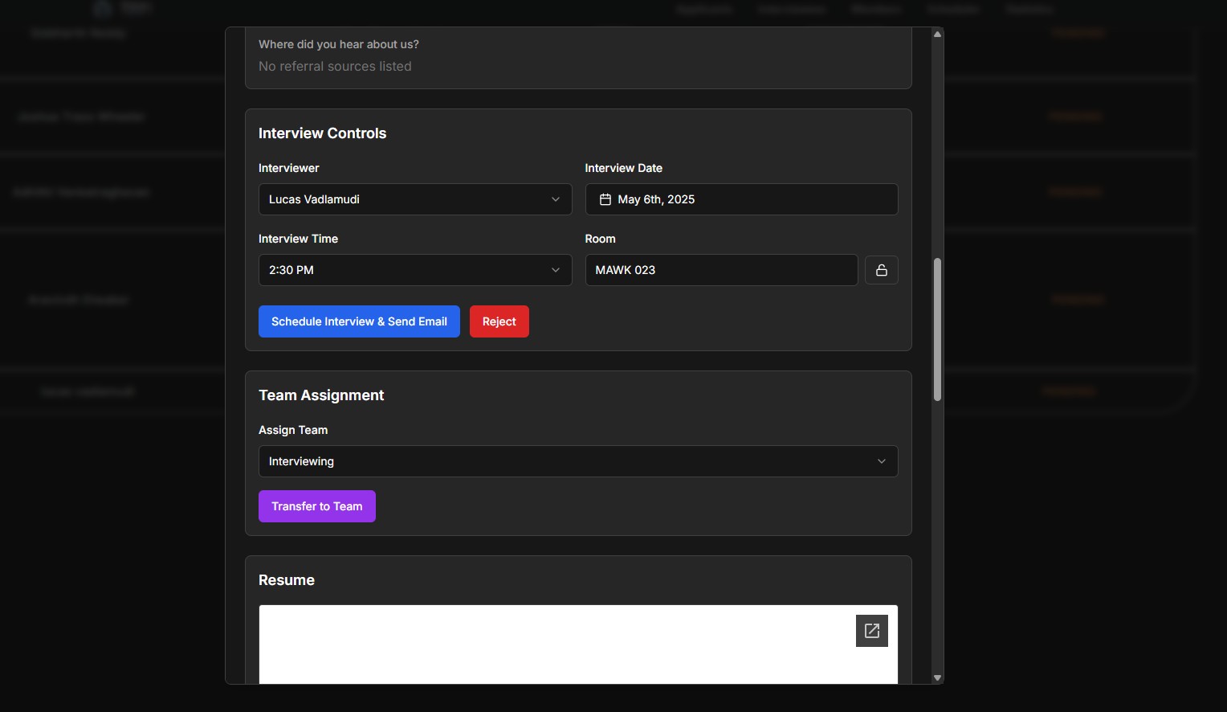Click the Resume section heading
1227x712 pixels.
click(287, 580)
